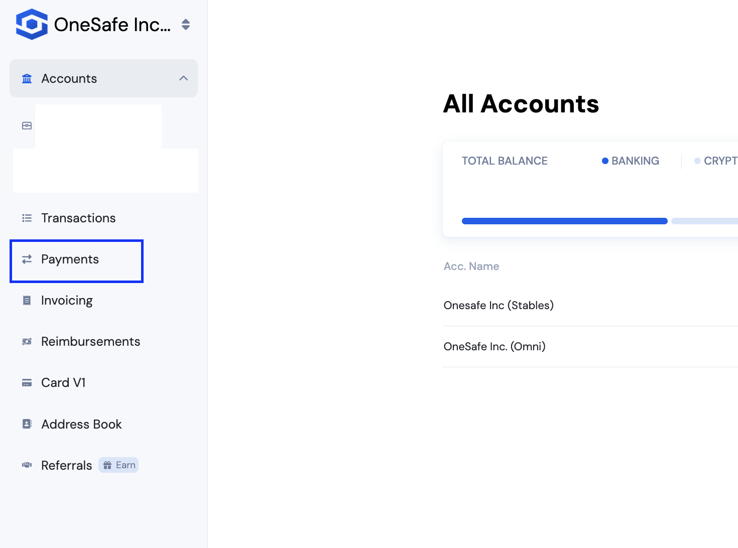738x548 pixels.
Task: Click the All Accounts heading
Action: coord(521,104)
